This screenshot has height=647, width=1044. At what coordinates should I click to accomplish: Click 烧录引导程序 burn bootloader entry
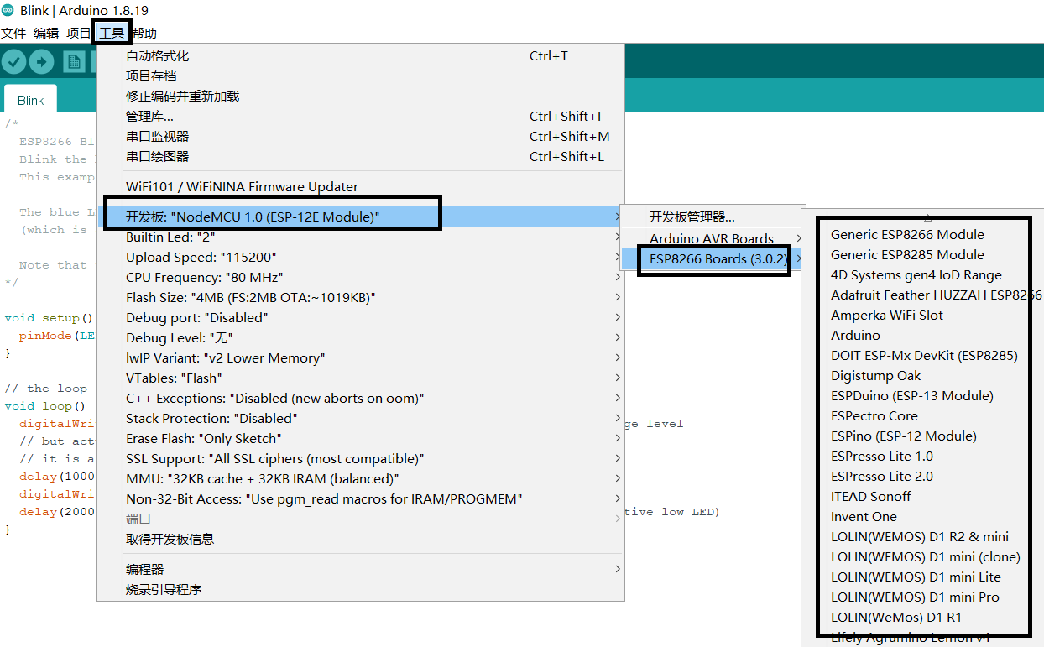pos(164,589)
